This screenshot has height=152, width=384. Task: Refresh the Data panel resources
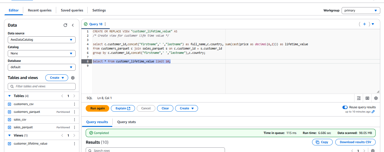click(65, 25)
